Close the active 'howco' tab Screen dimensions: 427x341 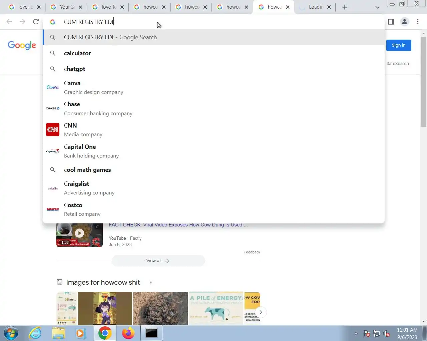click(288, 7)
